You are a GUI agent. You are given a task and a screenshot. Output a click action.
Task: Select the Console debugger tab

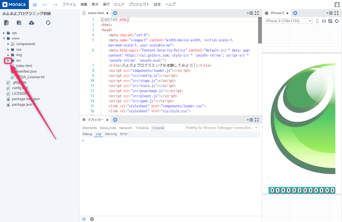[x=158, y=128]
